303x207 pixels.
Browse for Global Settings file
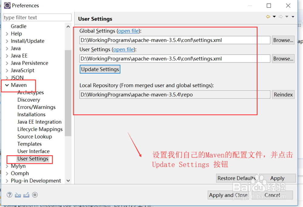tap(283, 40)
